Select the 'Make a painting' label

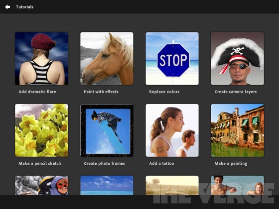tap(231, 164)
